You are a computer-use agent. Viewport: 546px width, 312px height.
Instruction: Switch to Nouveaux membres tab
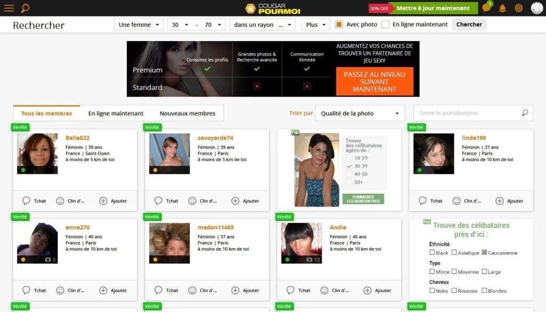187,113
